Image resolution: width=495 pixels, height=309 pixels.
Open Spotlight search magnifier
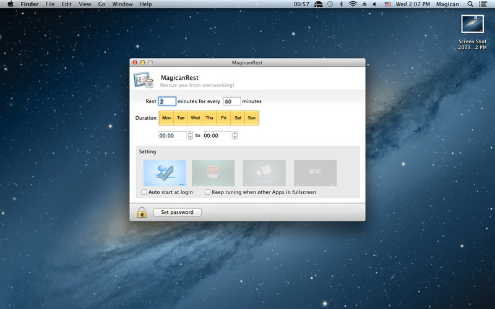470,4
